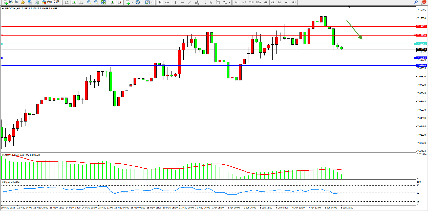Click the chart shift triangle marker
The height and width of the screenshot is (211, 428).
click(349, 7)
